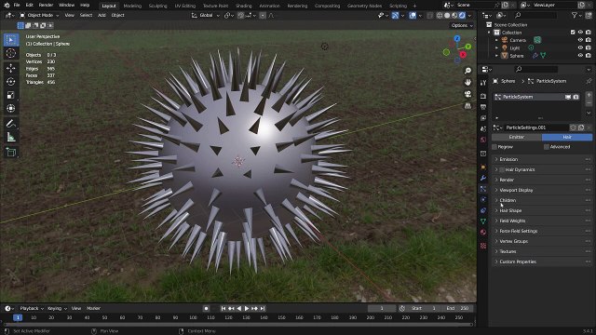Open the Output properties tab icon
Image resolution: width=596 pixels, height=335 pixels.
[483, 107]
